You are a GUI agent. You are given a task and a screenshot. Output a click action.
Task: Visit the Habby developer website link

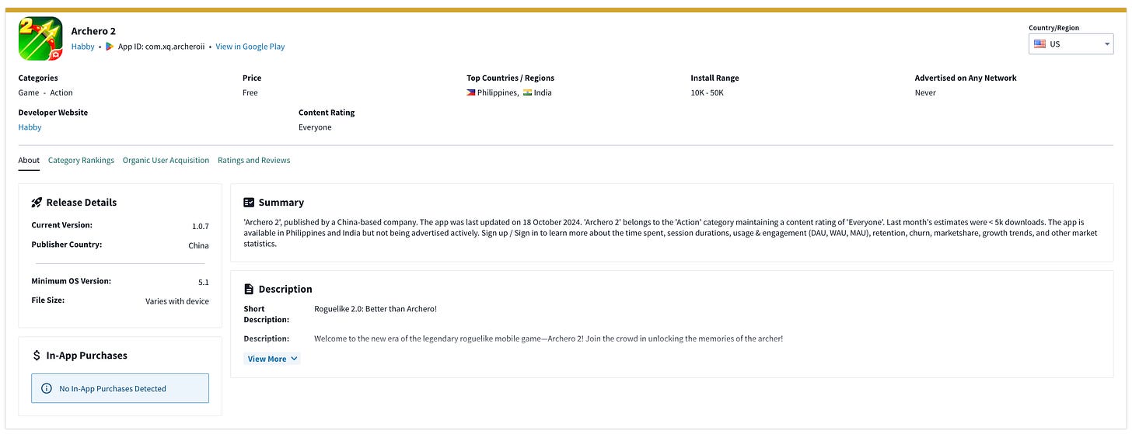(x=30, y=127)
